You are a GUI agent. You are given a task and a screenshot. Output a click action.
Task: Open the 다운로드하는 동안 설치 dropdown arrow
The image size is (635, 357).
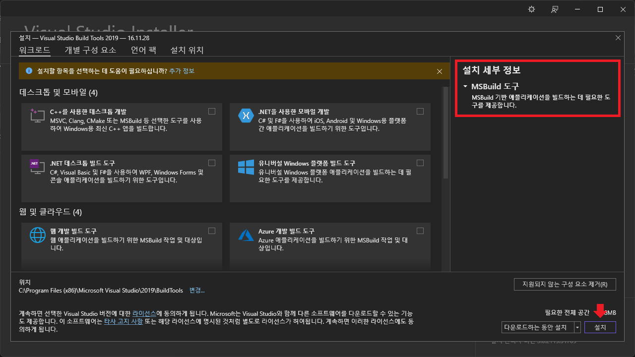tap(577, 327)
